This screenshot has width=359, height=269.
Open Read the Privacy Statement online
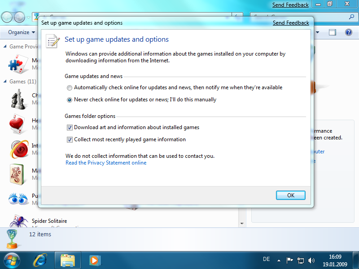106,163
